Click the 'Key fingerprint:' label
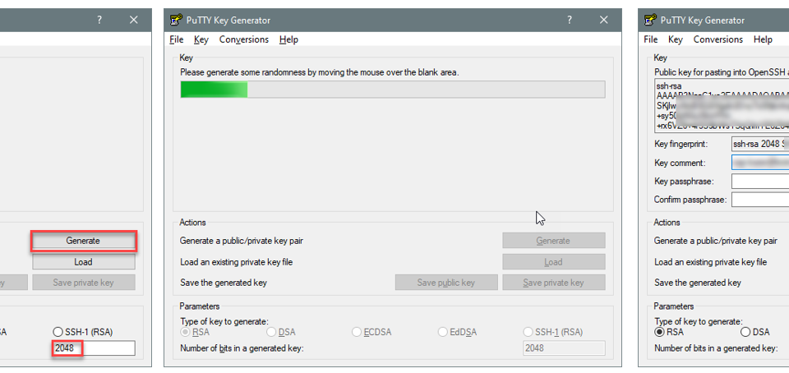789x373 pixels. (x=681, y=145)
